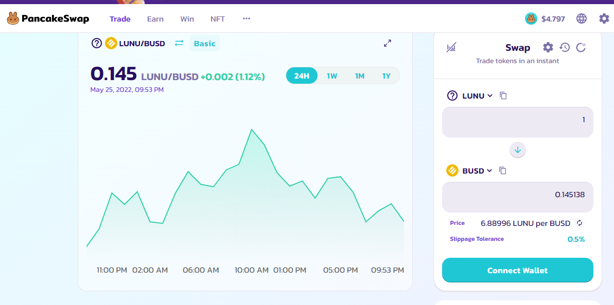This screenshot has height=305, width=614.
Task: Click the unknown token question mark icon in chart header
Action: click(97, 43)
